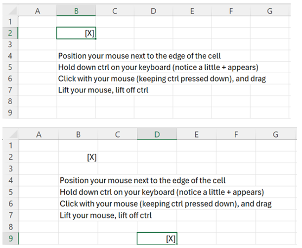Select row 5 header in the top sheet
The image size is (302, 248).
(x=10, y=67)
